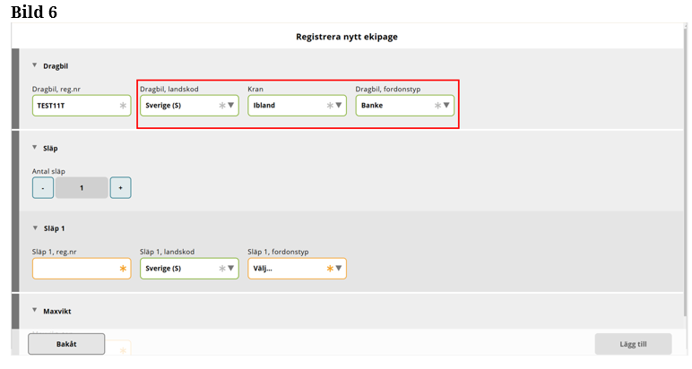Click the Antal släp value field

[82, 187]
